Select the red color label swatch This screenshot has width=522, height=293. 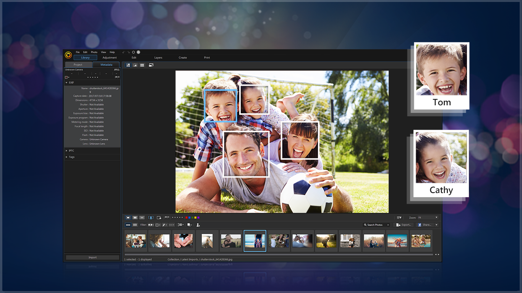tap(186, 217)
